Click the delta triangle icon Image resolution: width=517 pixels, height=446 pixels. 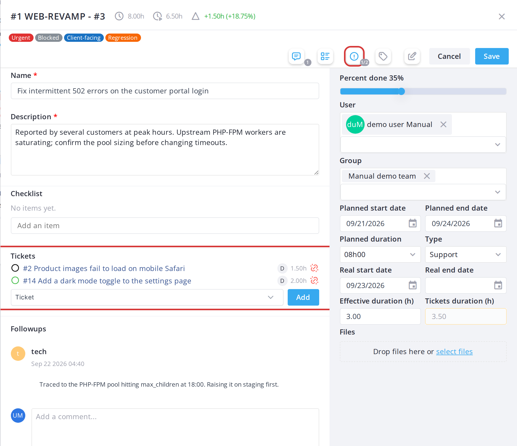195,16
